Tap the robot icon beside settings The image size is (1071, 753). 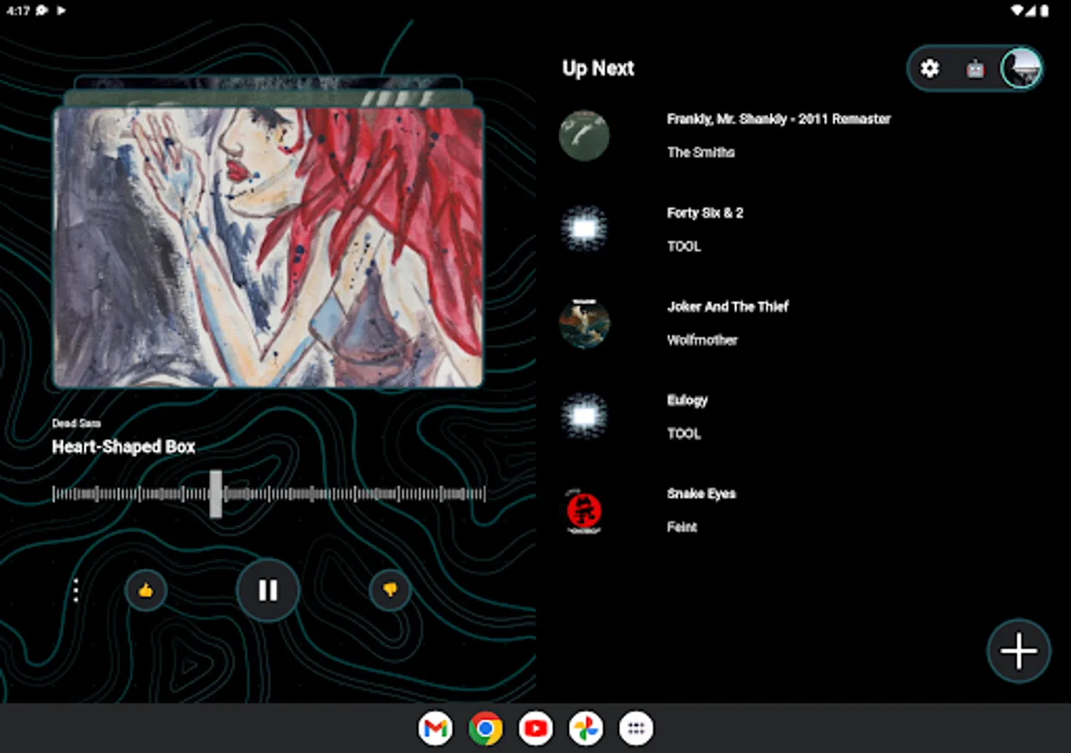(976, 69)
